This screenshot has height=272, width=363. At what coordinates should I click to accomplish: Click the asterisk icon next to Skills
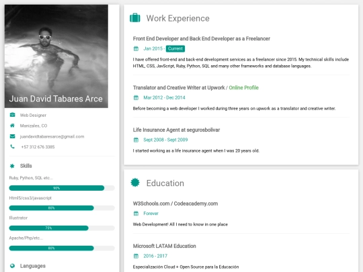[x=12, y=166]
